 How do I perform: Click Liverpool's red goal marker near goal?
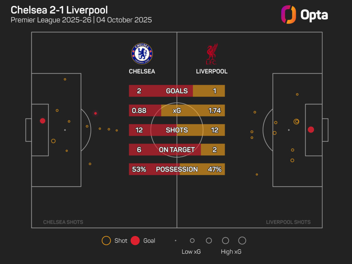(x=311, y=130)
